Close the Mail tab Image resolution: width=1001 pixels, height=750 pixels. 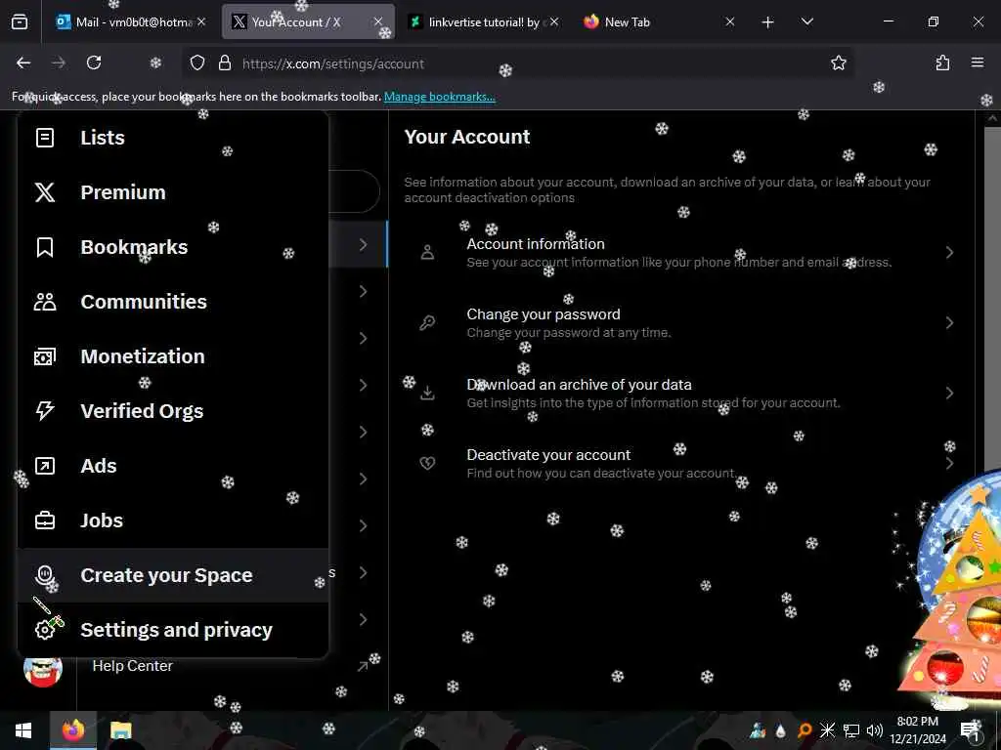tap(201, 21)
